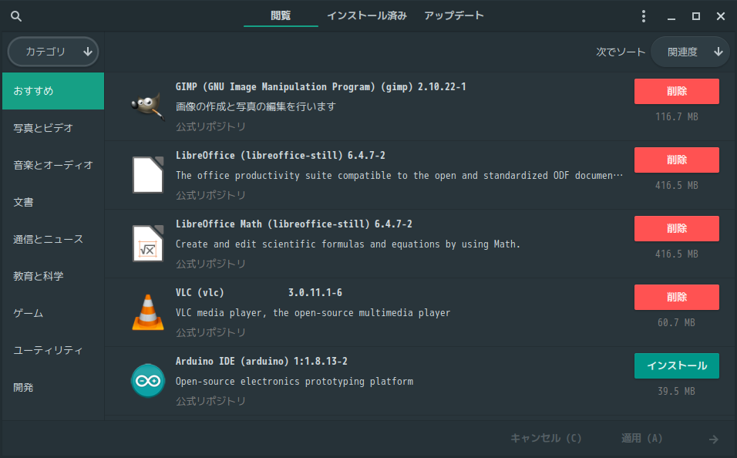Screen dimensions: 737x458
Task: Expand the カテゴリ dropdown
Action: pos(53,52)
